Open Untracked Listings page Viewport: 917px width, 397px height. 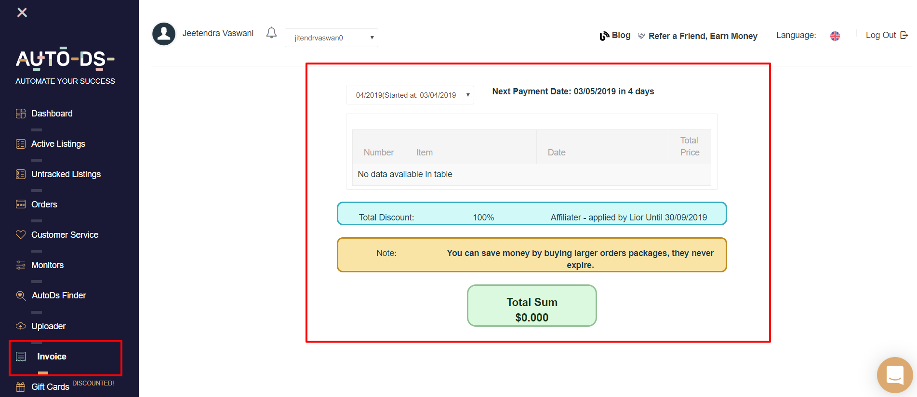pyautogui.click(x=66, y=174)
